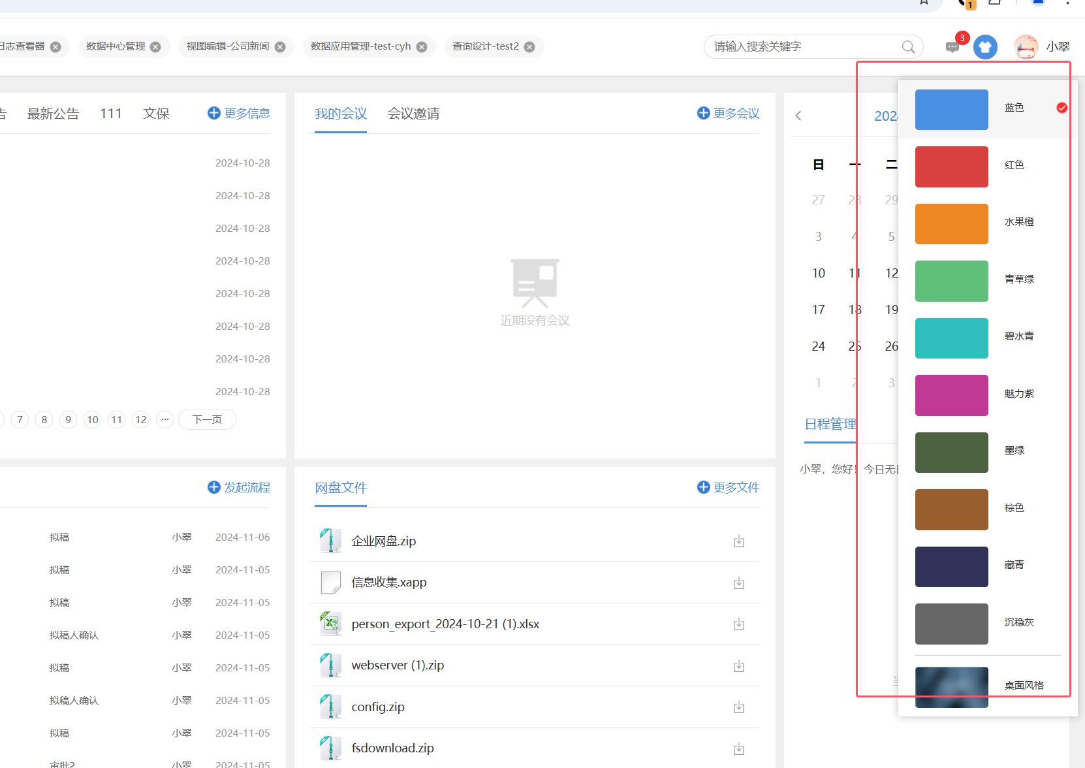Switch to the 会议邀请 tab
Viewport: 1085px width, 768px height.
(x=413, y=114)
